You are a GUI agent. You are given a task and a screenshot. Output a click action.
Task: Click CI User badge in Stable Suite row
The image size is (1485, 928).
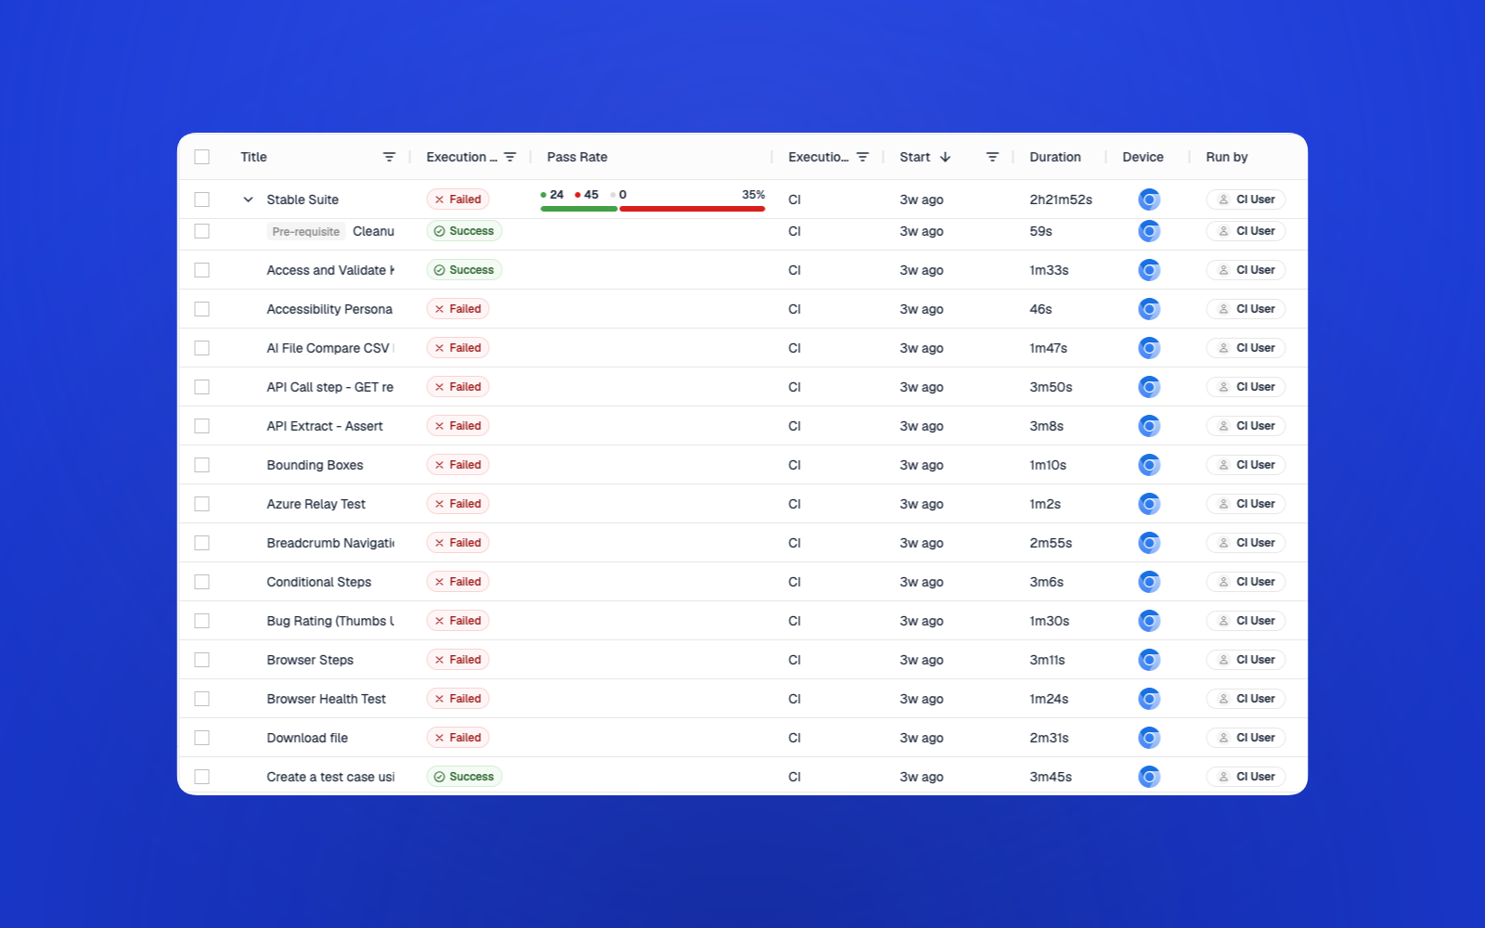coord(1246,200)
